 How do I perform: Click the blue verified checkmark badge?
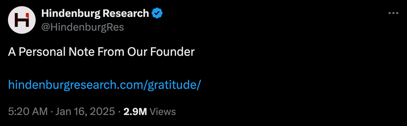(157, 13)
